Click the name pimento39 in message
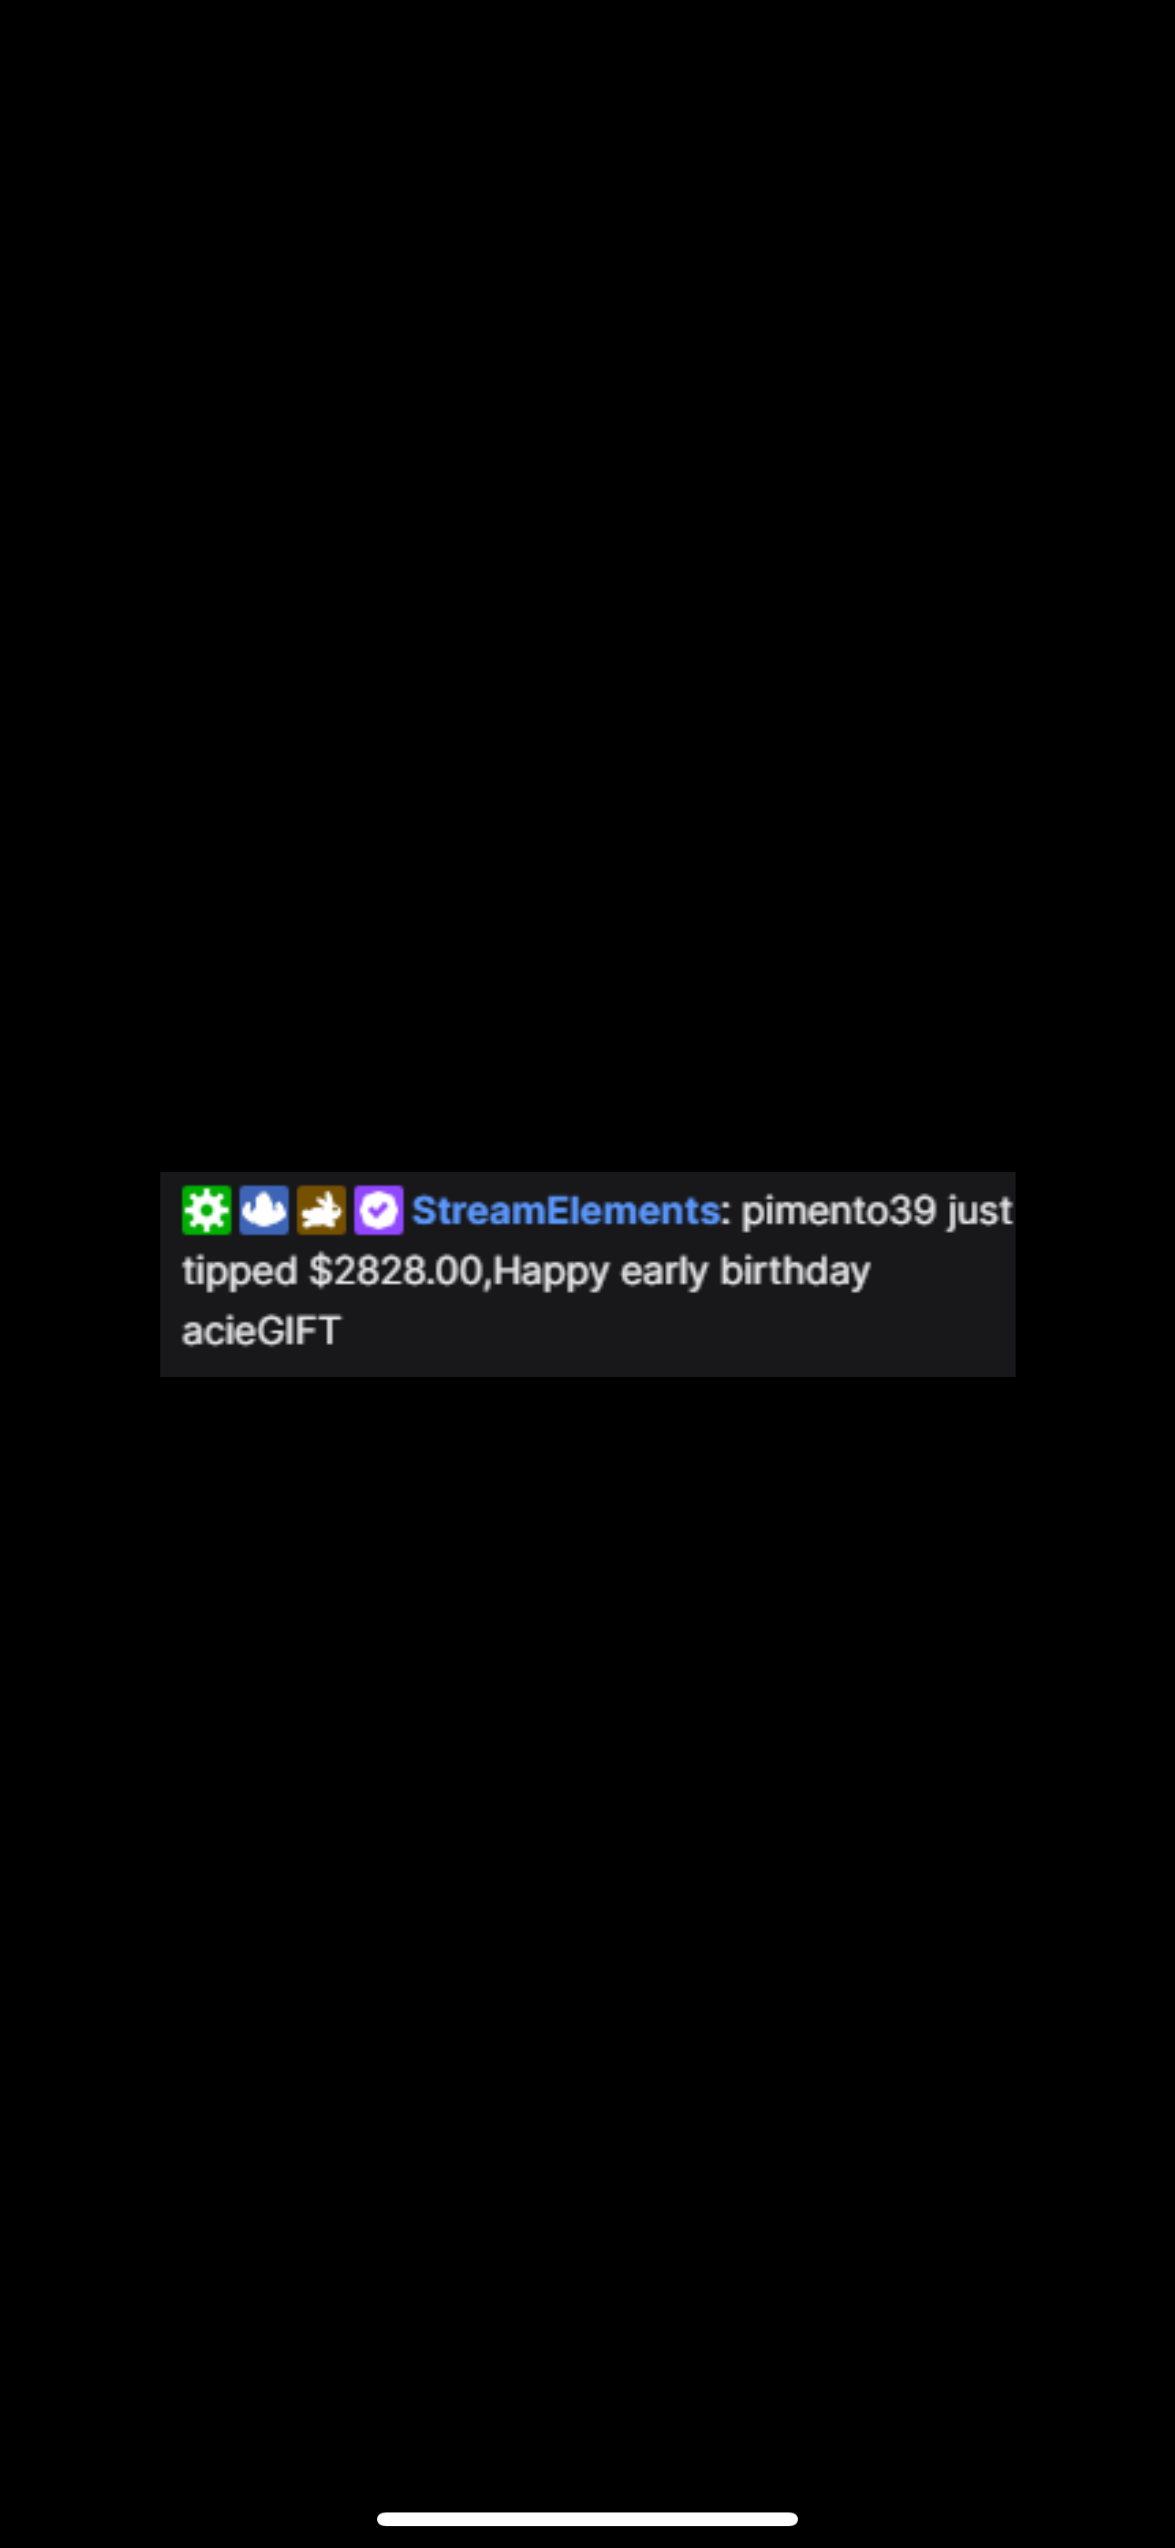Viewport: 1175px width, 2548px height. [838, 1213]
